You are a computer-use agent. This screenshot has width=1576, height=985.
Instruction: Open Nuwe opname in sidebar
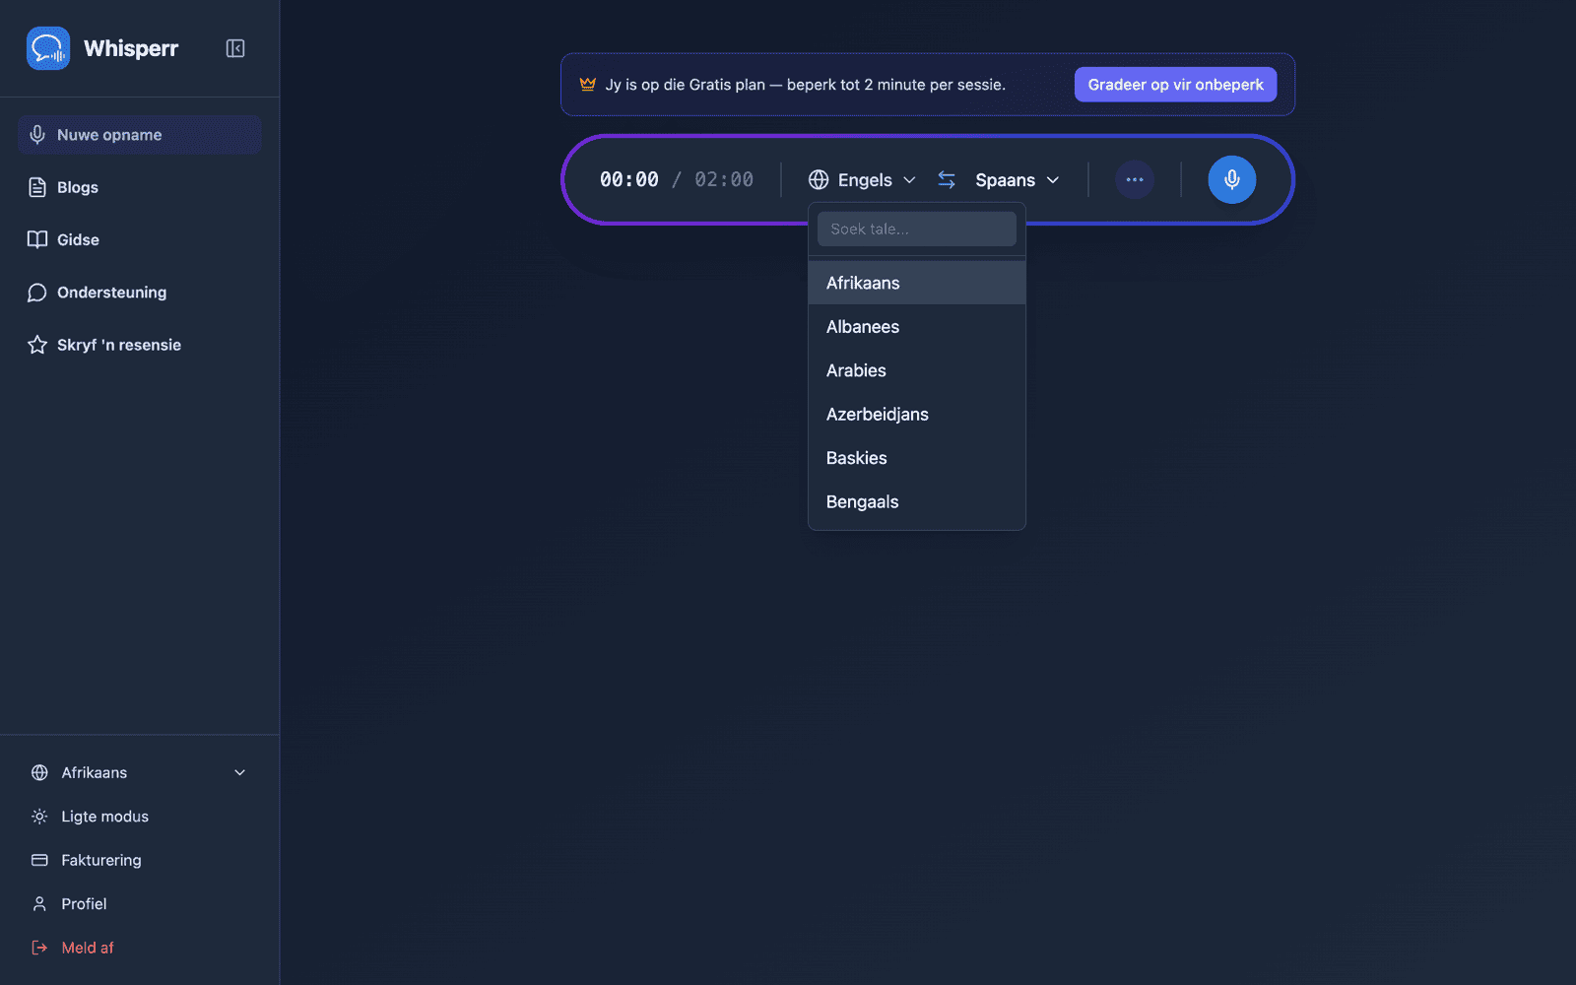139,135
